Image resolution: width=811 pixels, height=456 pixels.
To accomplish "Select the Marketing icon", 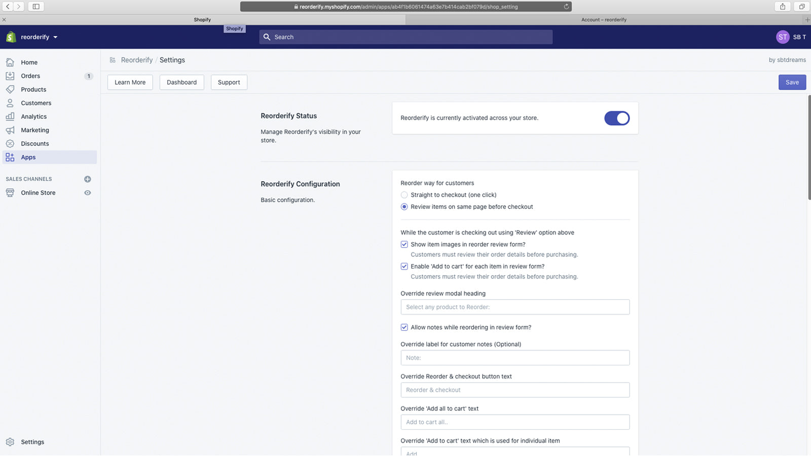I will pyautogui.click(x=10, y=130).
